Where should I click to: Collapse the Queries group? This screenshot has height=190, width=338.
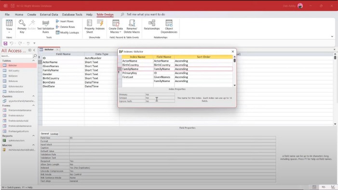[33, 96]
